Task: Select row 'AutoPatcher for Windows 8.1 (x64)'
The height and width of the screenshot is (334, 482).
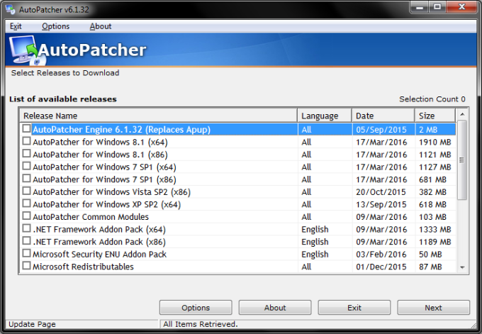Action: coord(238,142)
